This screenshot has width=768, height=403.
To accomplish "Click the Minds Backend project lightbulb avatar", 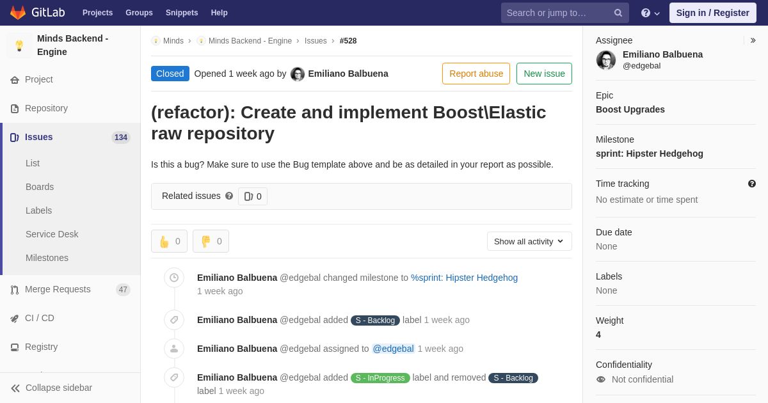I will (19, 45).
